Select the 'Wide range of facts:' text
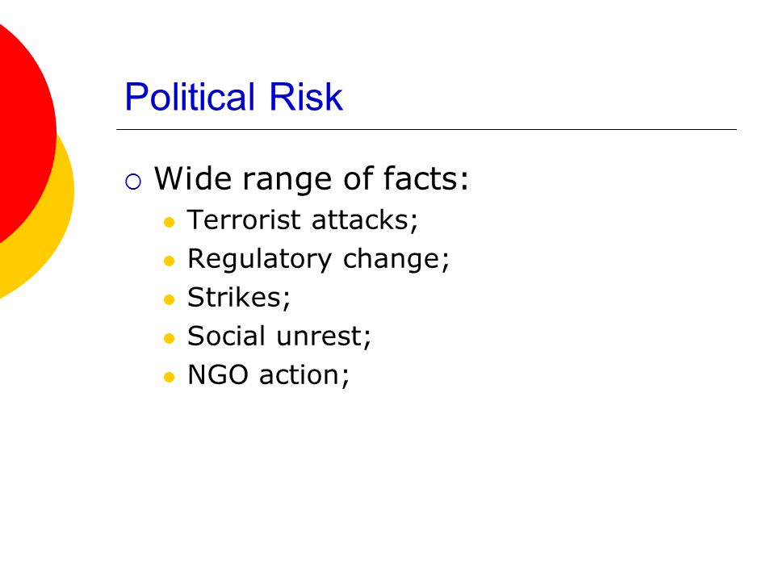This screenshot has height=581, width=775. tap(312, 178)
